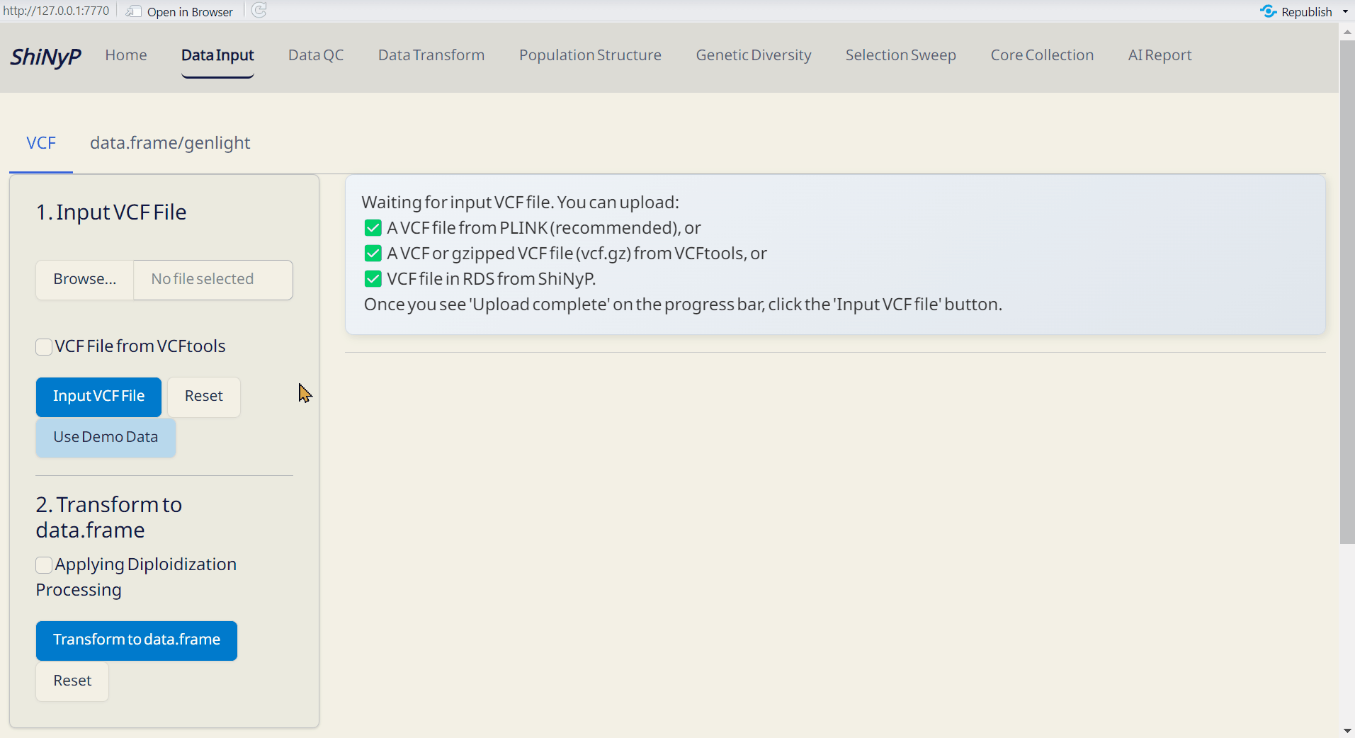This screenshot has width=1355, height=738.
Task: Navigate to Genetic Diversity
Action: pyautogui.click(x=754, y=55)
